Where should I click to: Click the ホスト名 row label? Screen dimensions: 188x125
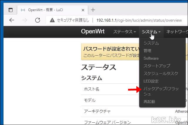(92, 89)
